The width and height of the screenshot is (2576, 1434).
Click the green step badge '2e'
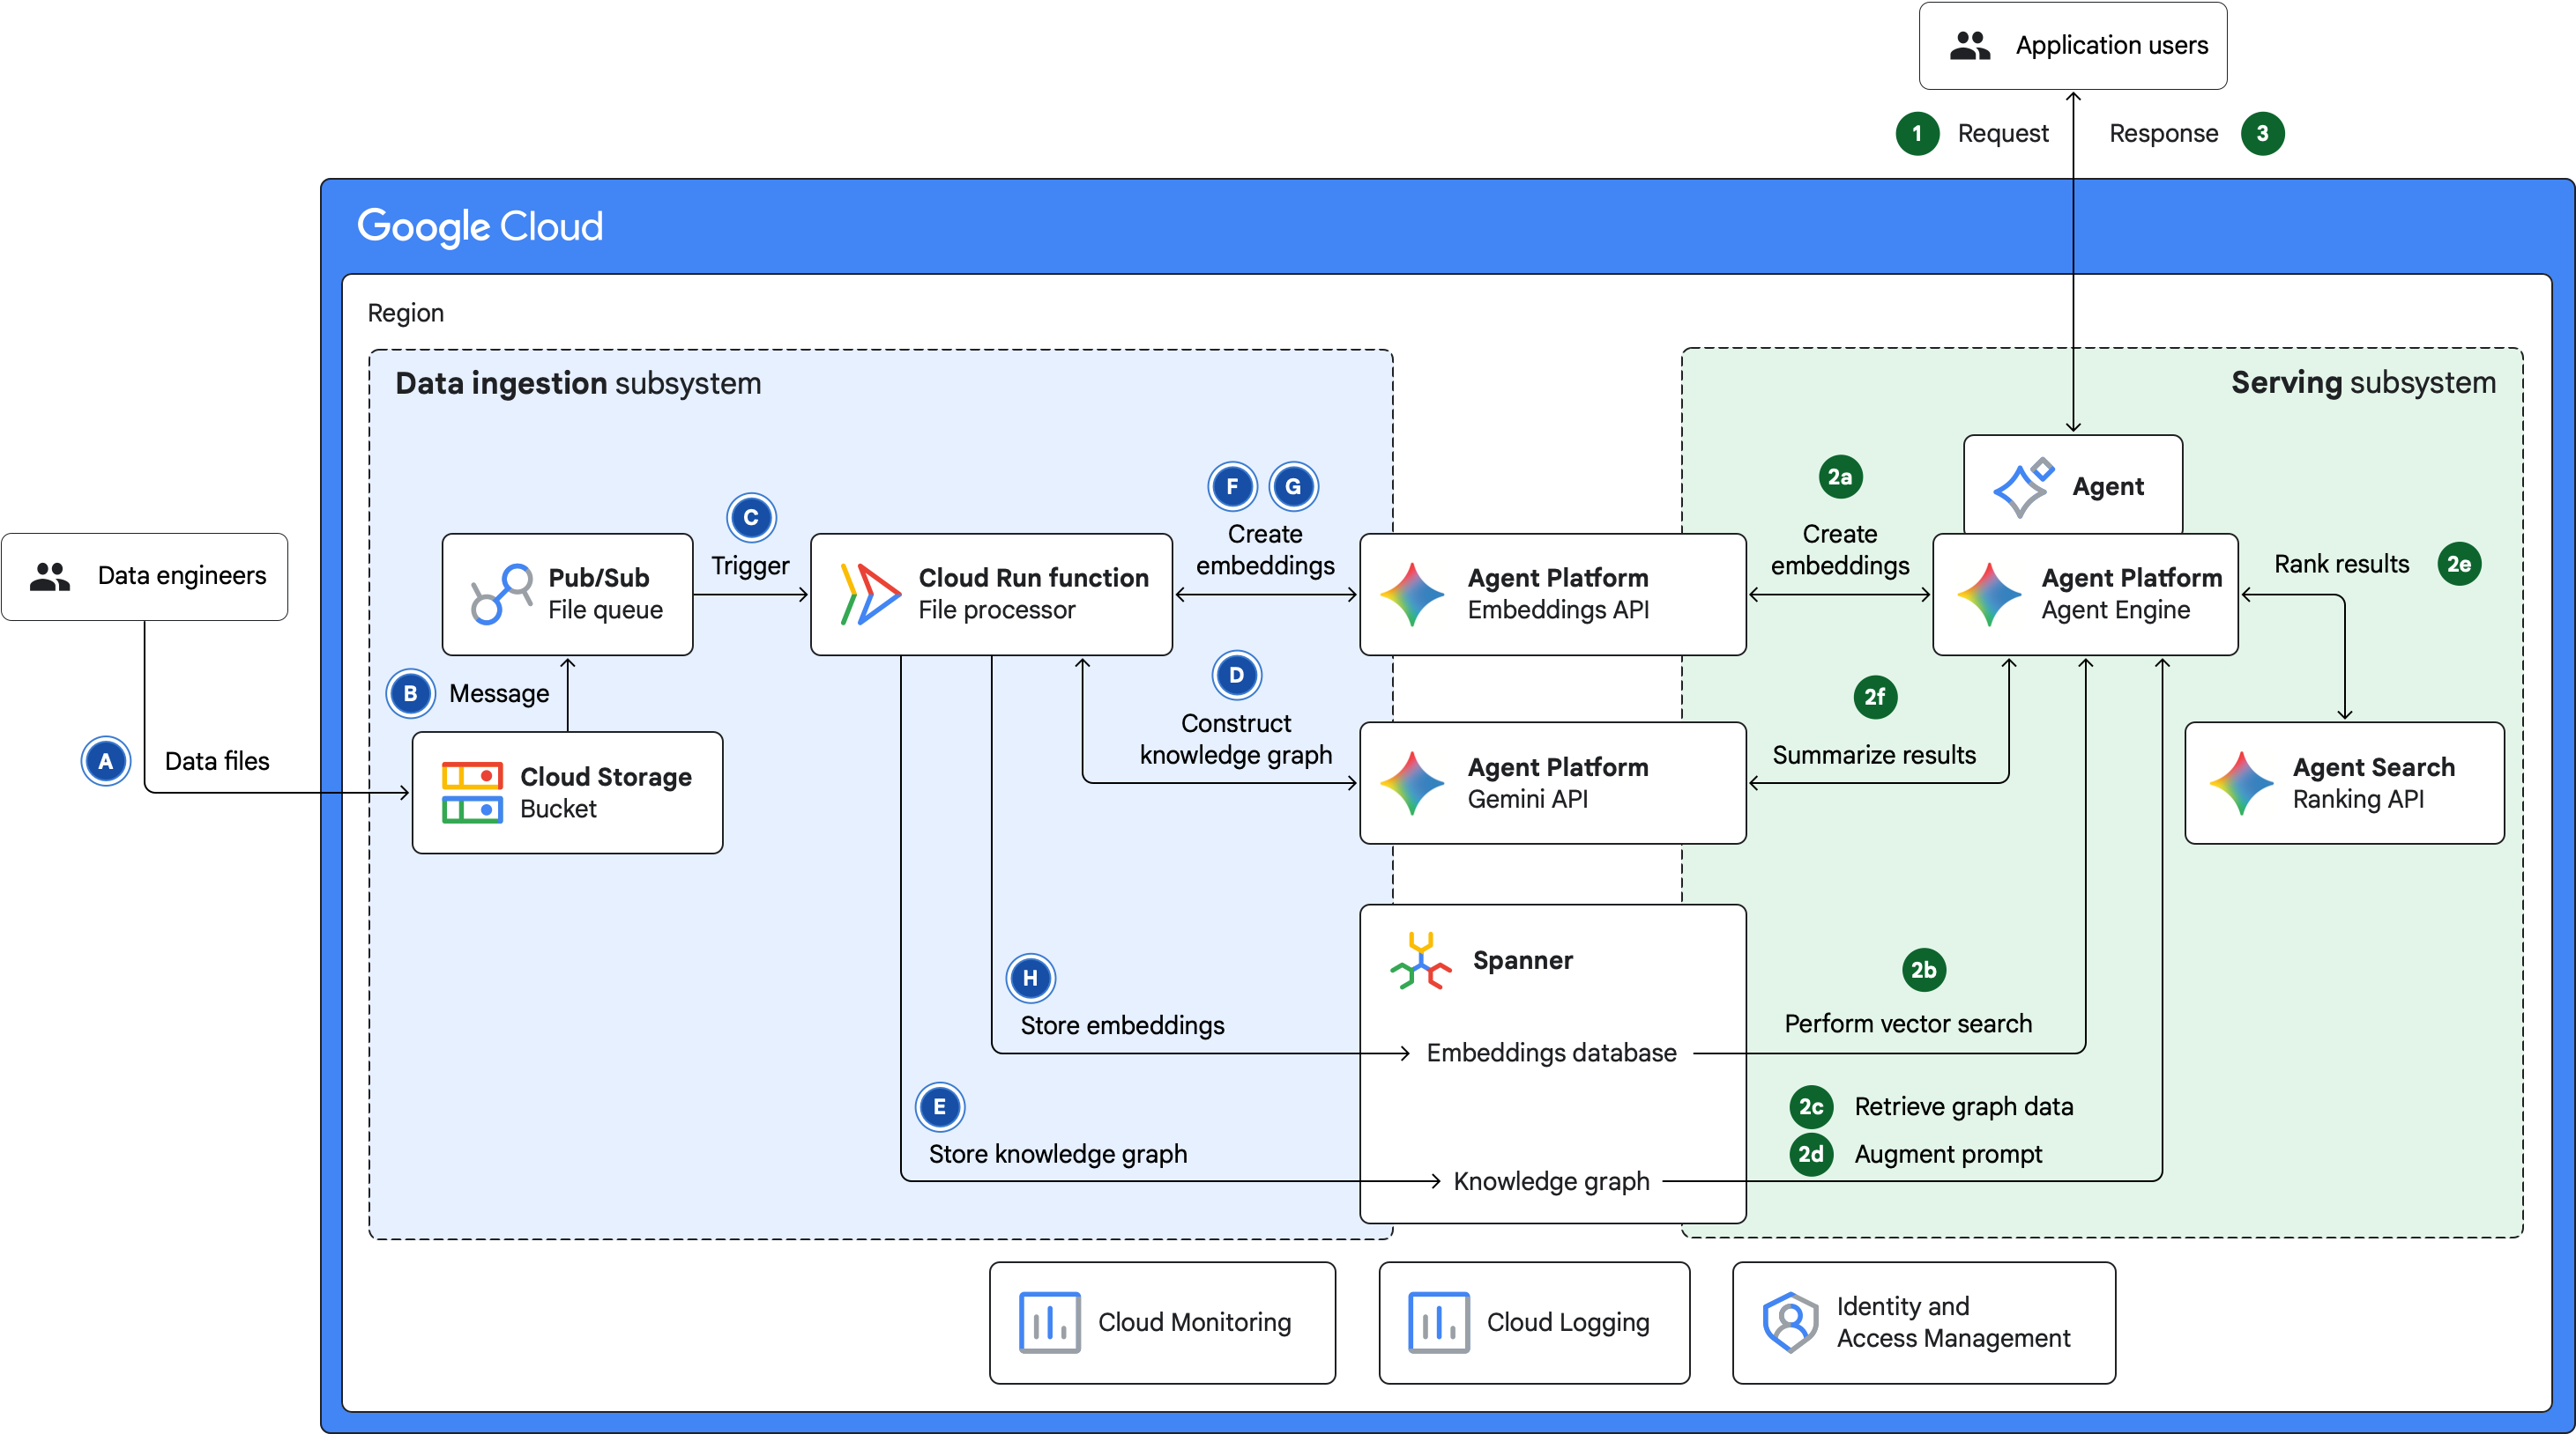2459,565
